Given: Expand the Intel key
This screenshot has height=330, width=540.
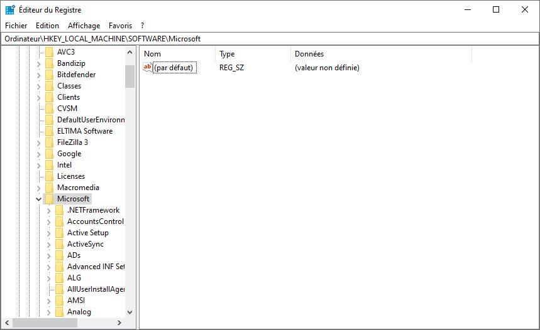Looking at the screenshot, I should click(38, 166).
